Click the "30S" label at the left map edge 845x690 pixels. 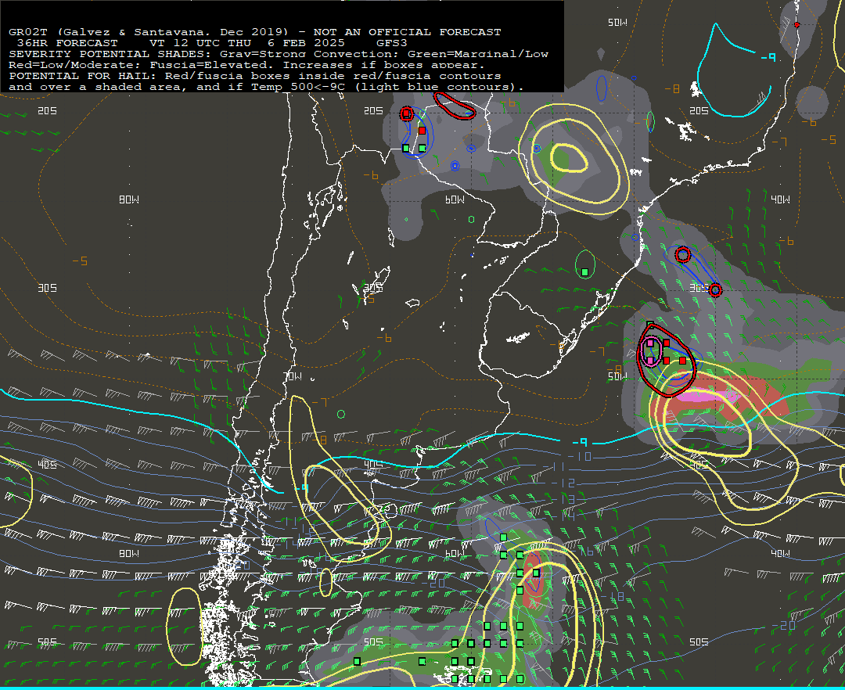tap(47, 288)
